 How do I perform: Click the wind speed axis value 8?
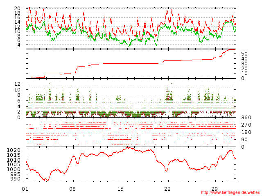(x=19, y=95)
